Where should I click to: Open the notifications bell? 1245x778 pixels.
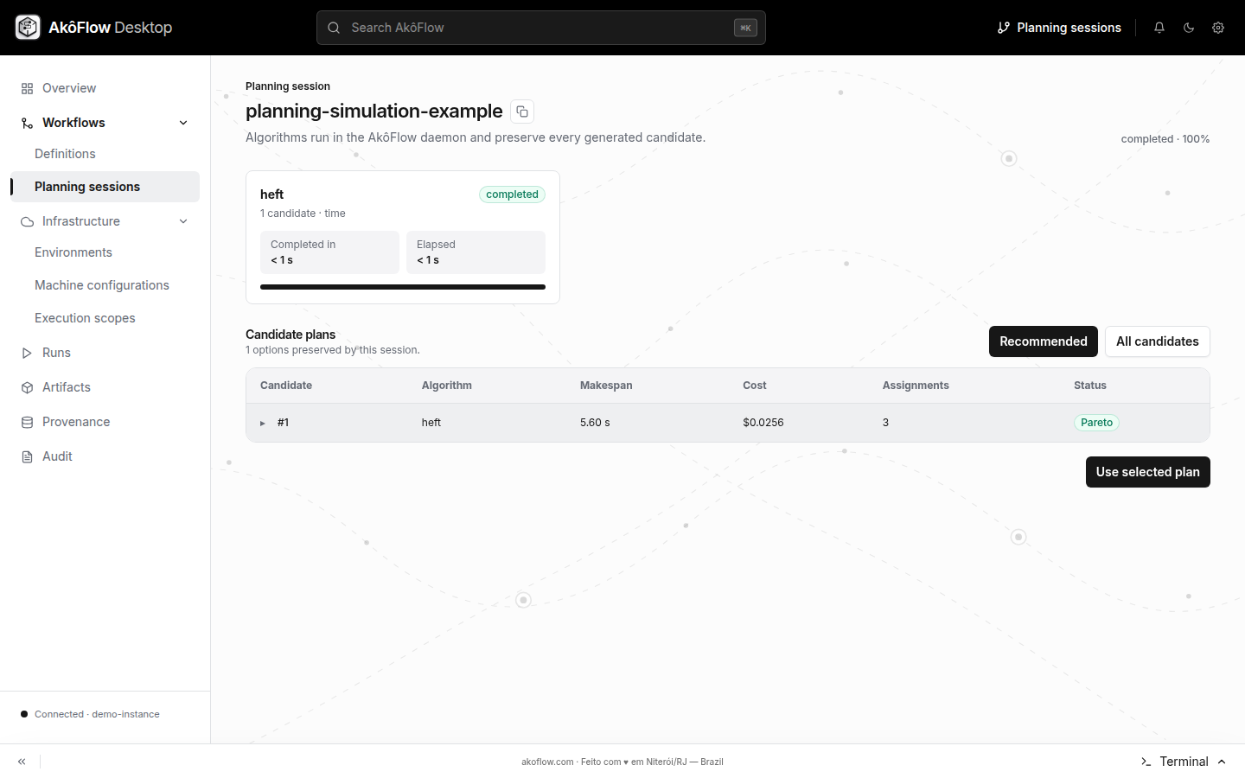point(1159,28)
